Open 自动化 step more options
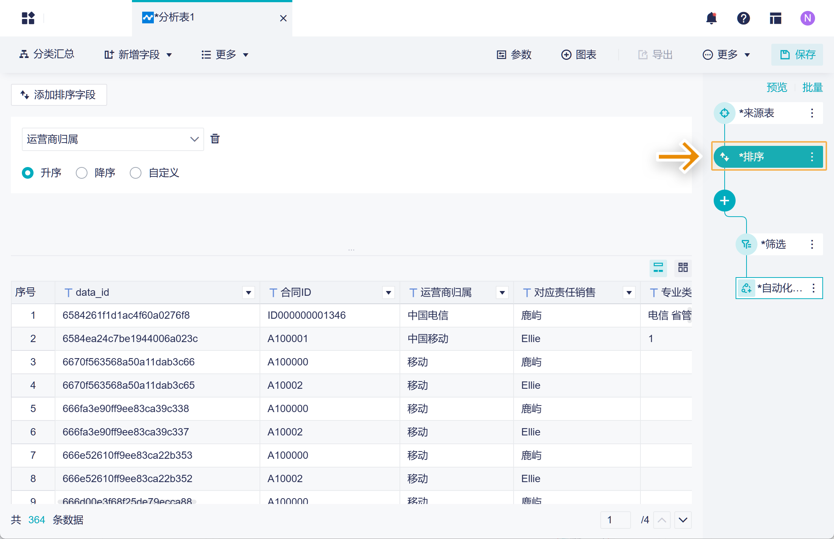 (x=814, y=288)
